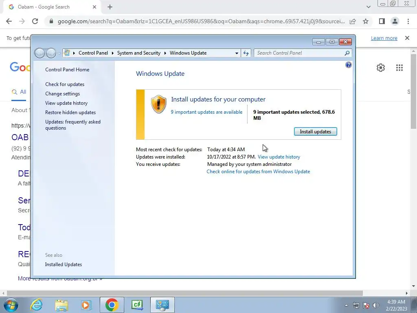Go to Control Panel breadcrumb

tap(93, 53)
